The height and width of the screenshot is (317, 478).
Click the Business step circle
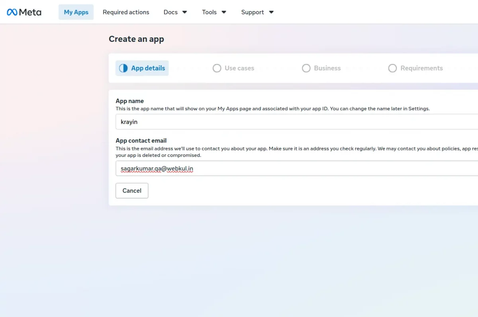(306, 68)
